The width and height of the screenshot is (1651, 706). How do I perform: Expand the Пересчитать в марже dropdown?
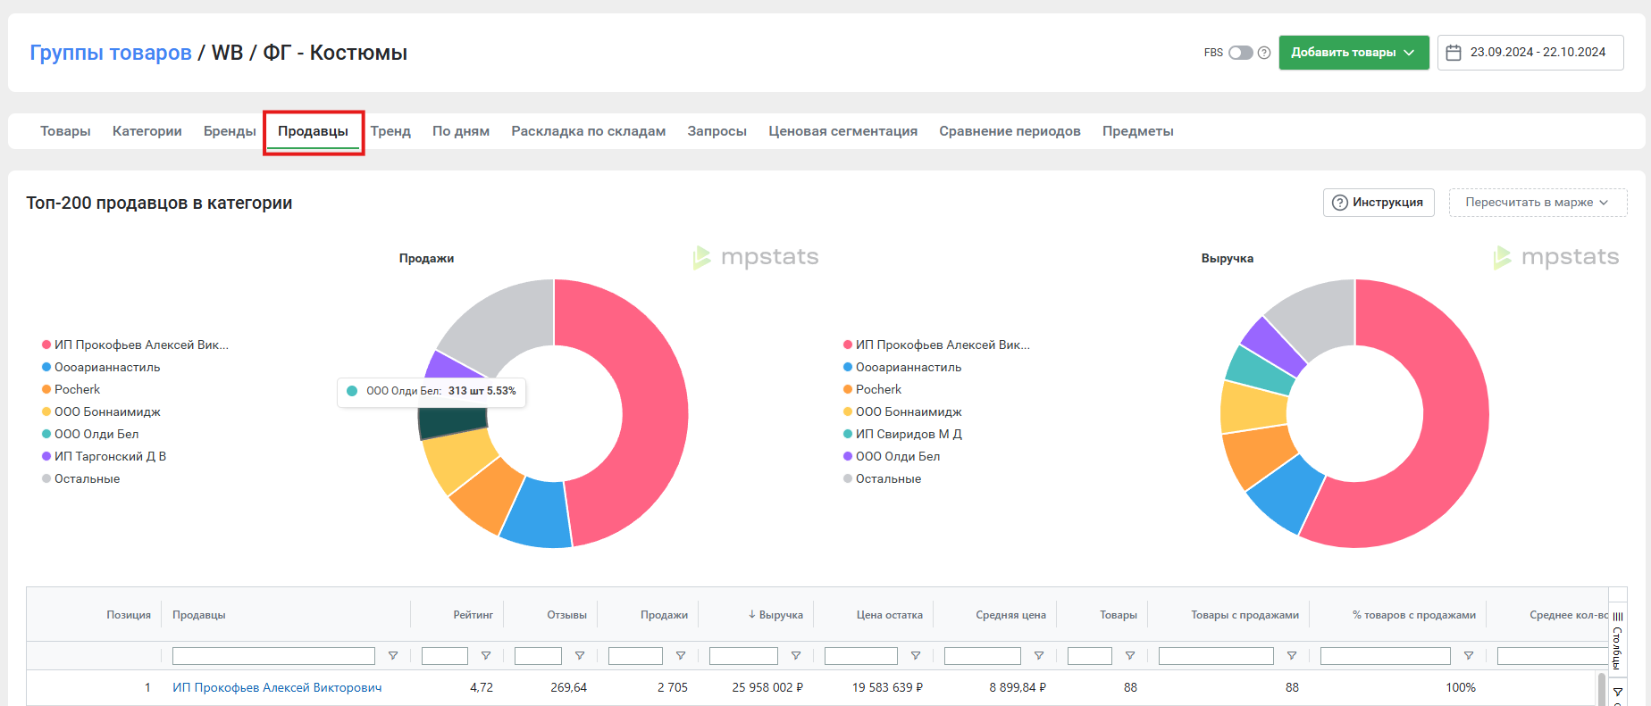(x=1538, y=203)
